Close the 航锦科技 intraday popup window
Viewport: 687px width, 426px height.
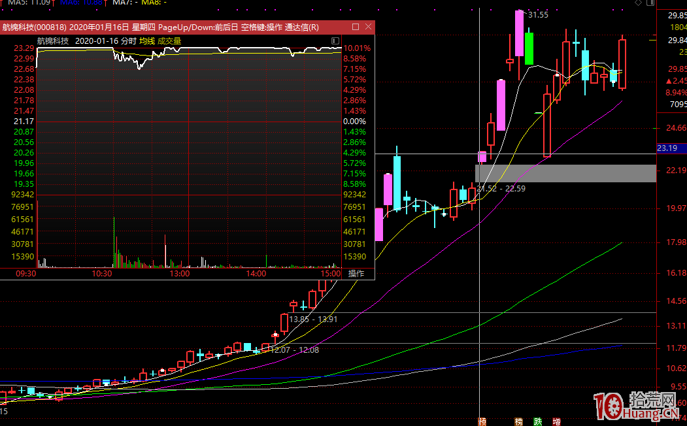368,27
